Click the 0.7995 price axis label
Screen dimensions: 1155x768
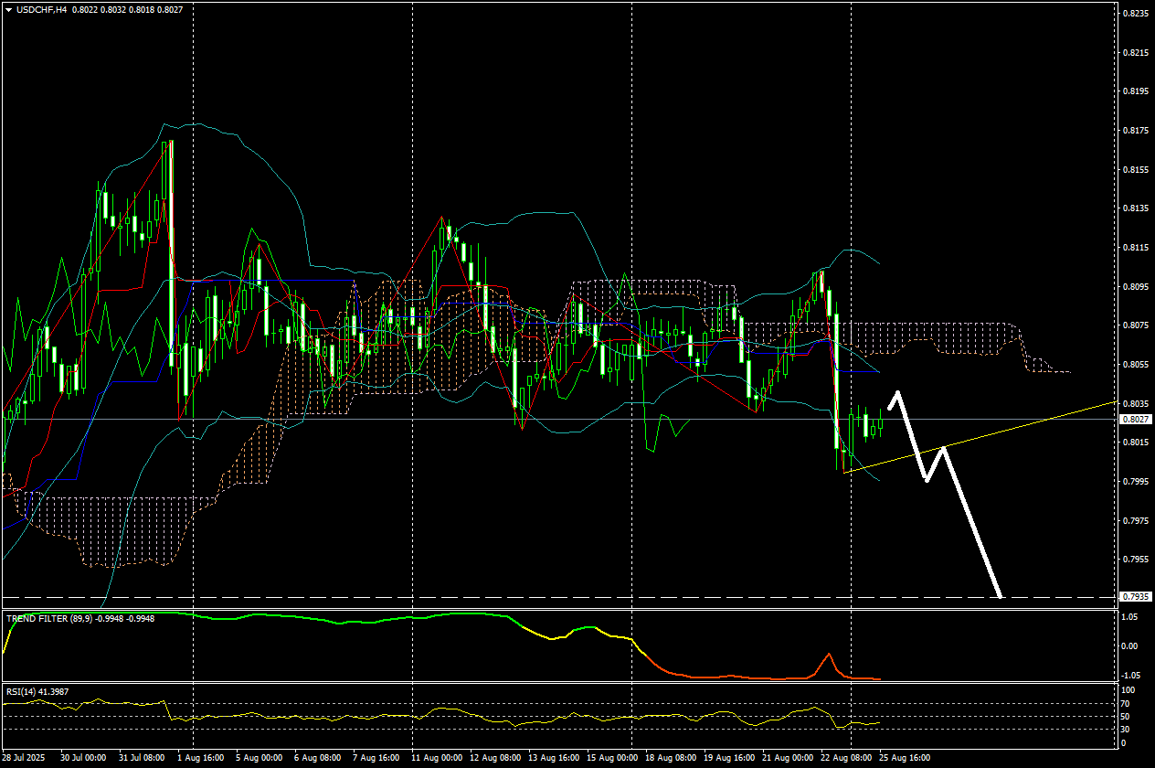point(1136,482)
